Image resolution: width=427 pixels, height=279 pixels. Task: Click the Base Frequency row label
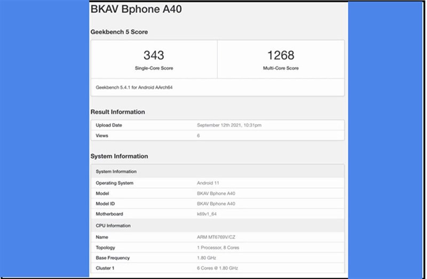[113, 258]
